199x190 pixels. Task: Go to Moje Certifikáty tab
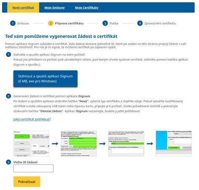[86, 8]
